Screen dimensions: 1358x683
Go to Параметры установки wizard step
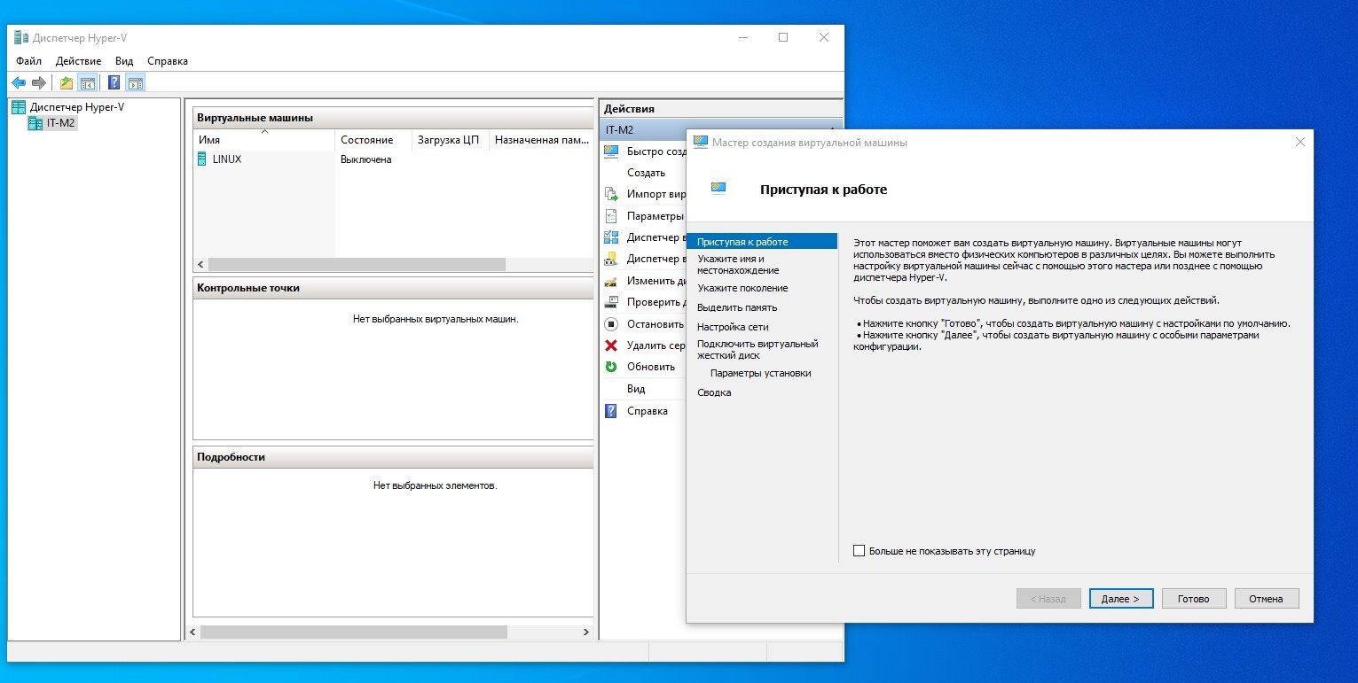(x=761, y=373)
